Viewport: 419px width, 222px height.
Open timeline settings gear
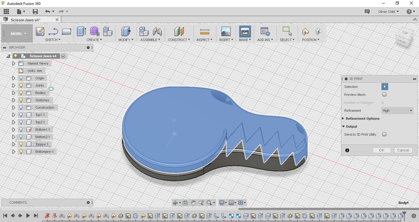413,216
